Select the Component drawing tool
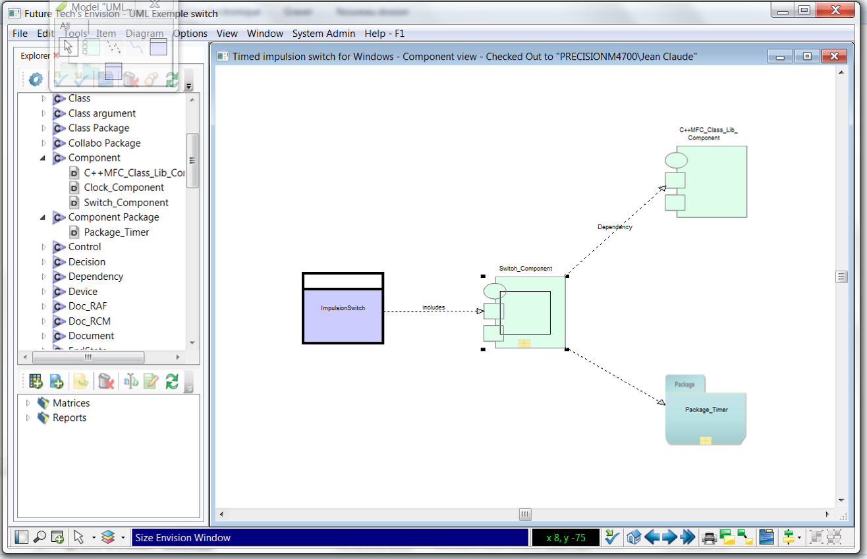Image resolution: width=867 pixels, height=559 pixels. tap(92, 46)
